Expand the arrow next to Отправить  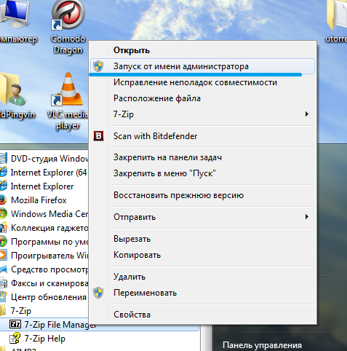[307, 216]
